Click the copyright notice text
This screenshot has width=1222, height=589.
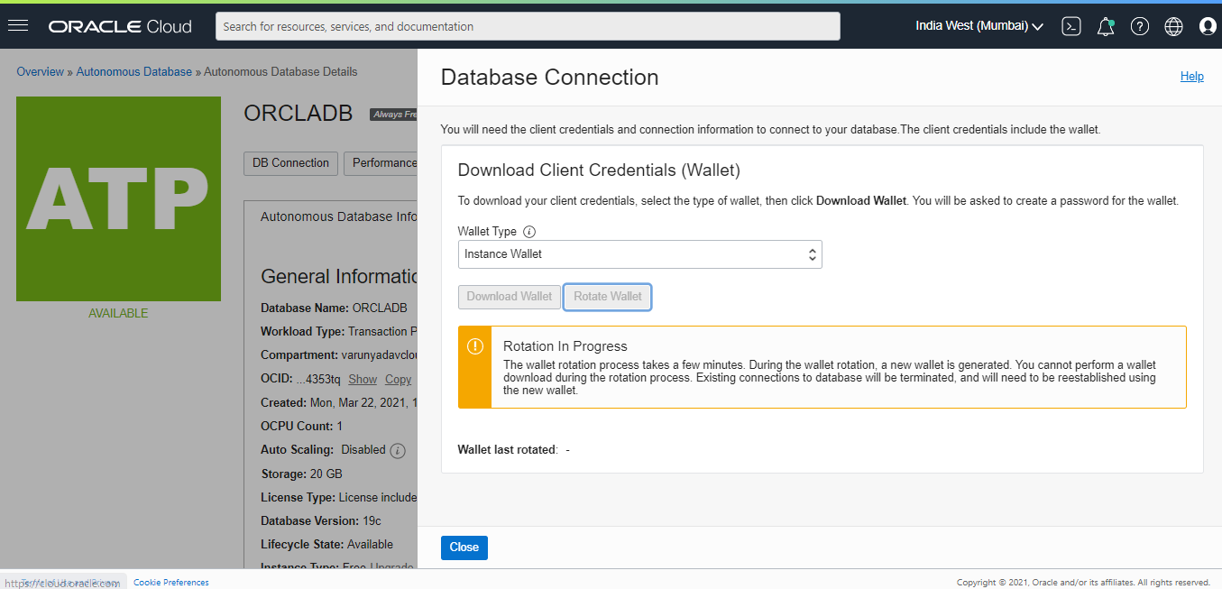coord(1083,583)
